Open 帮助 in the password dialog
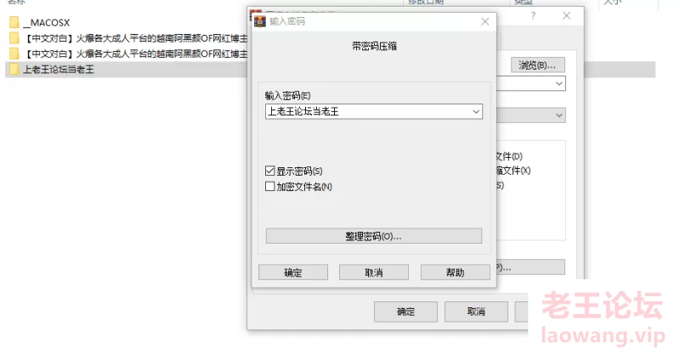Image resolution: width=680 pixels, height=354 pixels. point(456,273)
